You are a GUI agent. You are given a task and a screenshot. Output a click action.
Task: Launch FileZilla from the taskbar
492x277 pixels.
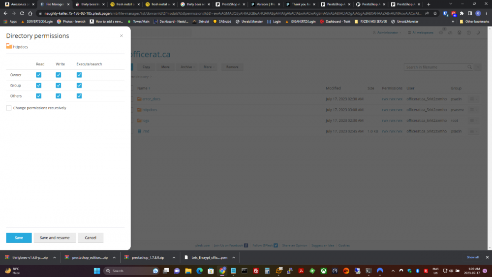click(256, 271)
